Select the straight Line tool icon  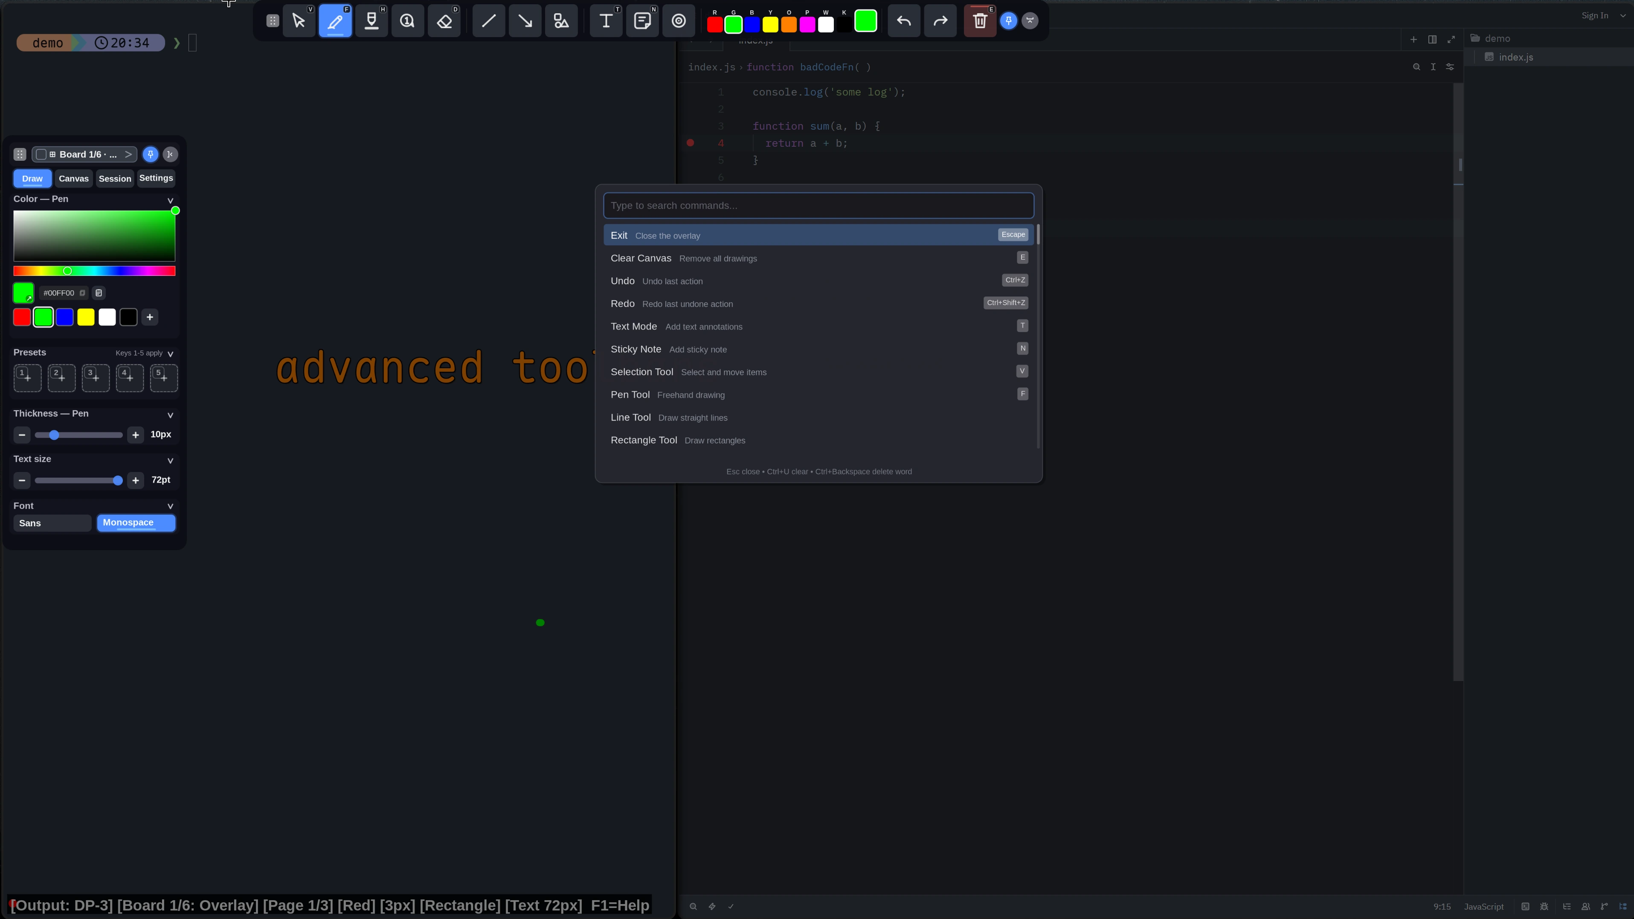488,22
